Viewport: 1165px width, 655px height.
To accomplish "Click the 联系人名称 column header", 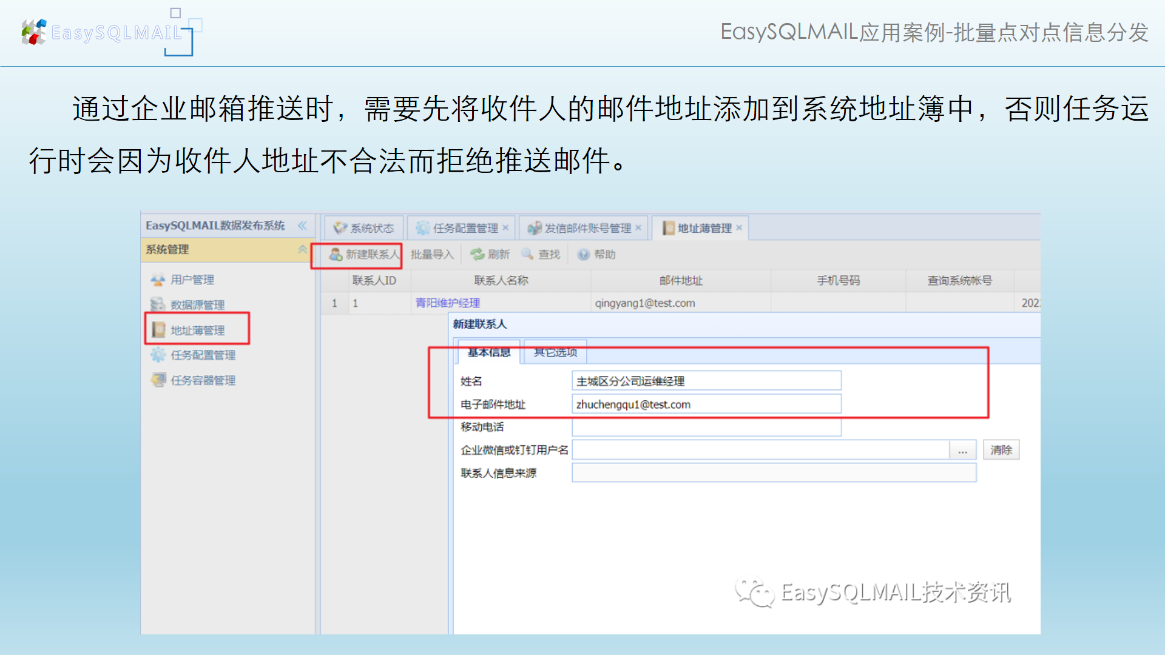I will [501, 281].
